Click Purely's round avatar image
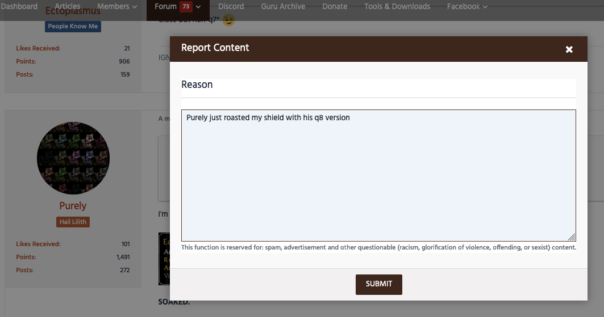Viewport: 604px width, 317px height. coord(73,158)
